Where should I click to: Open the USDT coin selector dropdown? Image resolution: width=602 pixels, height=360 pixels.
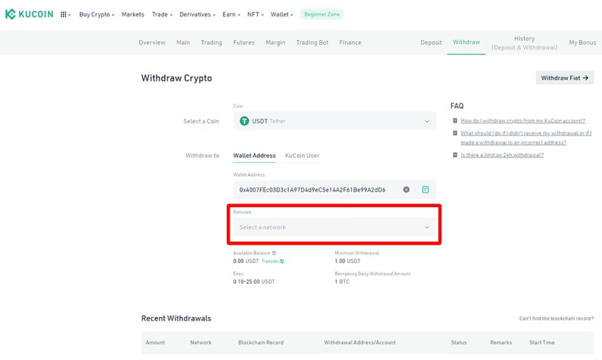click(335, 121)
